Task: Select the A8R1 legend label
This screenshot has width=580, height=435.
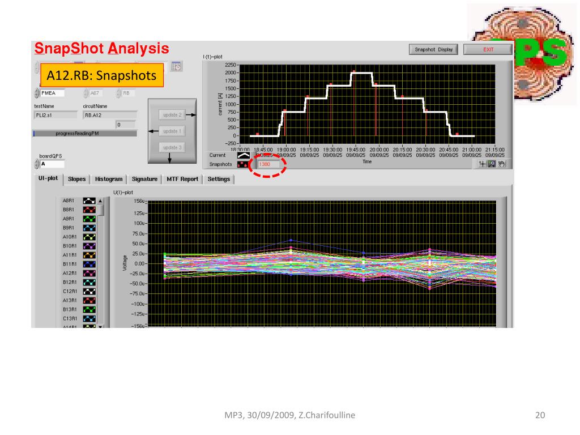Action: 69,201
